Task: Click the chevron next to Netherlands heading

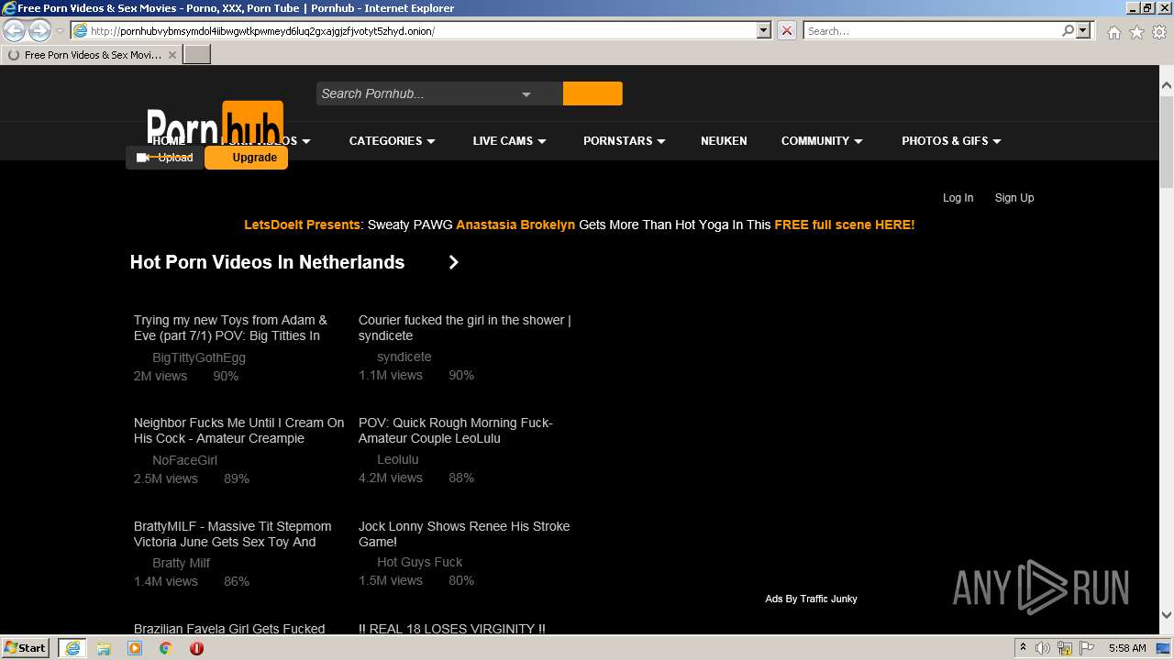Action: click(x=453, y=262)
